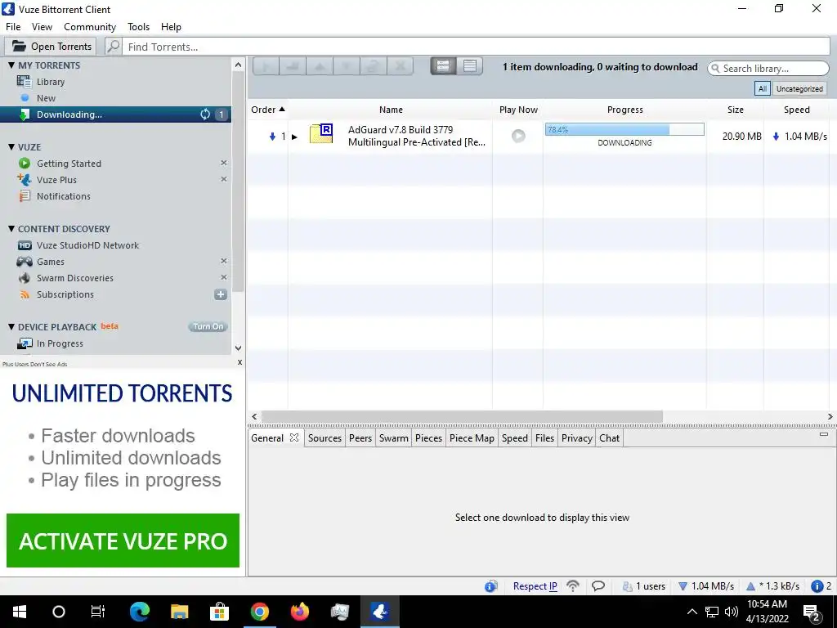This screenshot has width=837, height=628.
Task: Click the Search library field
Action: (x=768, y=69)
